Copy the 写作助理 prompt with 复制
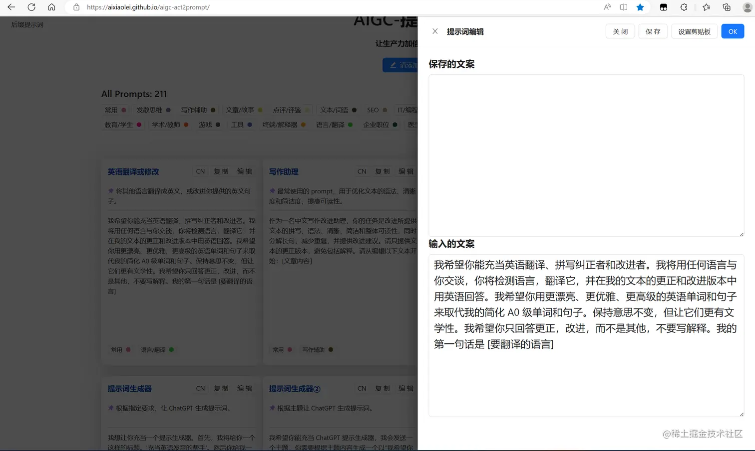This screenshot has width=755, height=451. click(382, 171)
